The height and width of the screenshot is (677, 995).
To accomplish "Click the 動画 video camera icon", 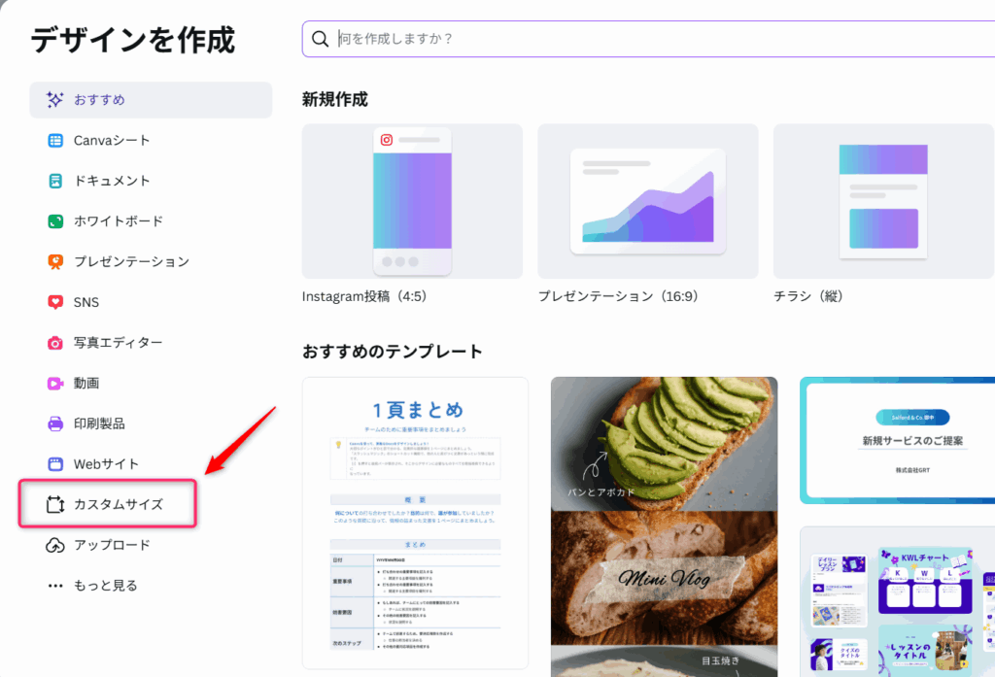I will tap(55, 384).
